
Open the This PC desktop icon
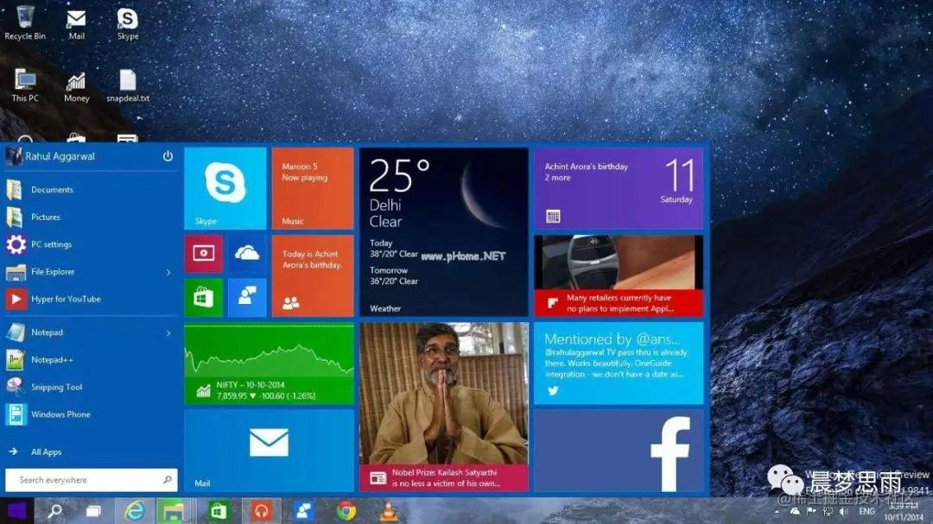coord(25,85)
